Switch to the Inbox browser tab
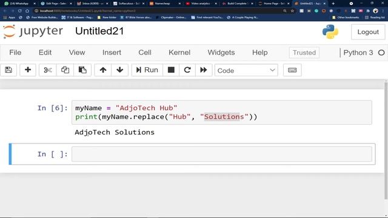This screenshot has width=388, height=218. [x=92, y=4]
